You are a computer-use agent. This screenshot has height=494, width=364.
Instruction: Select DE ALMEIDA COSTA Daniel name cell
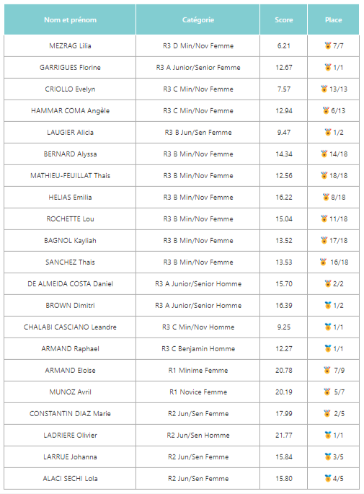tap(70, 284)
